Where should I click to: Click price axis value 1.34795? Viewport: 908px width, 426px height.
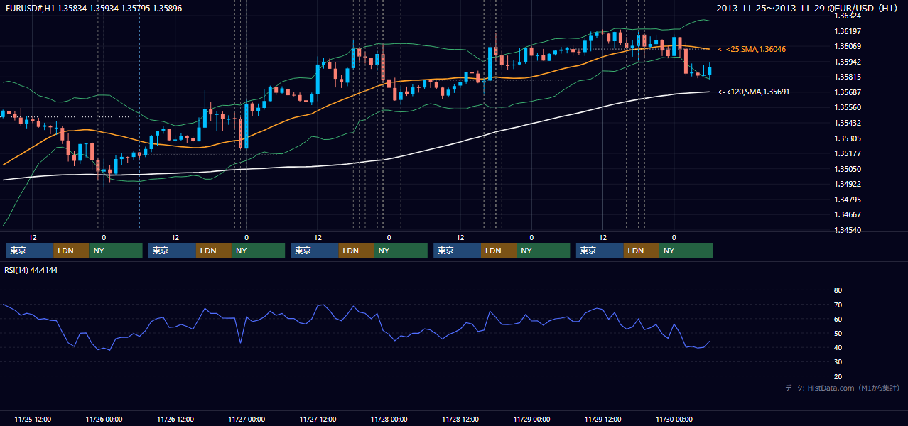pos(847,200)
